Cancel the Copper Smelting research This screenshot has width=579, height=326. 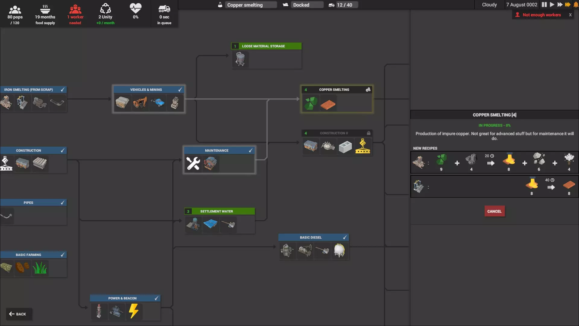point(494,211)
